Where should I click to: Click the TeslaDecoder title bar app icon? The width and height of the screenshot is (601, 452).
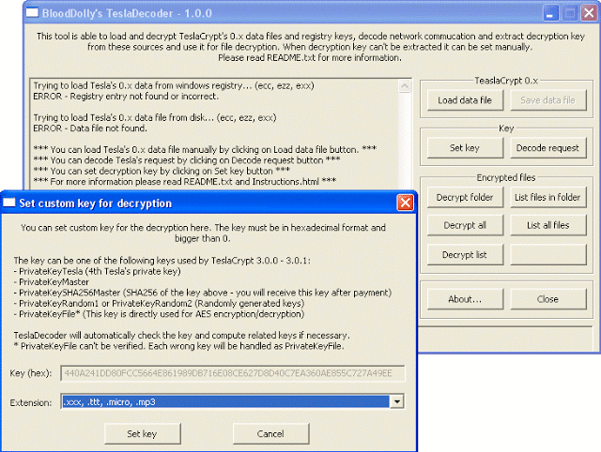coord(32,12)
